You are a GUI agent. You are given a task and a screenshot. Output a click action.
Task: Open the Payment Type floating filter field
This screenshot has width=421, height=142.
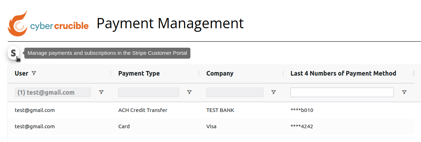(x=148, y=92)
